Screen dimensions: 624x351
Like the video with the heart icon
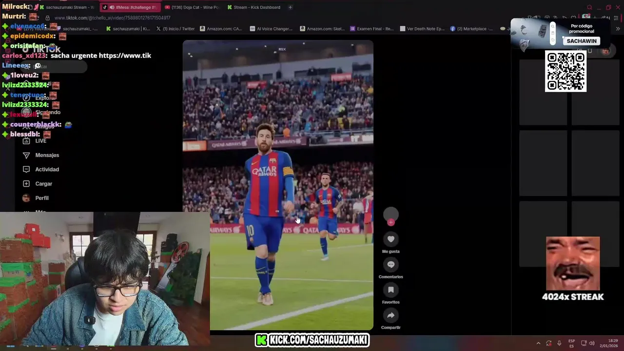pos(390,239)
